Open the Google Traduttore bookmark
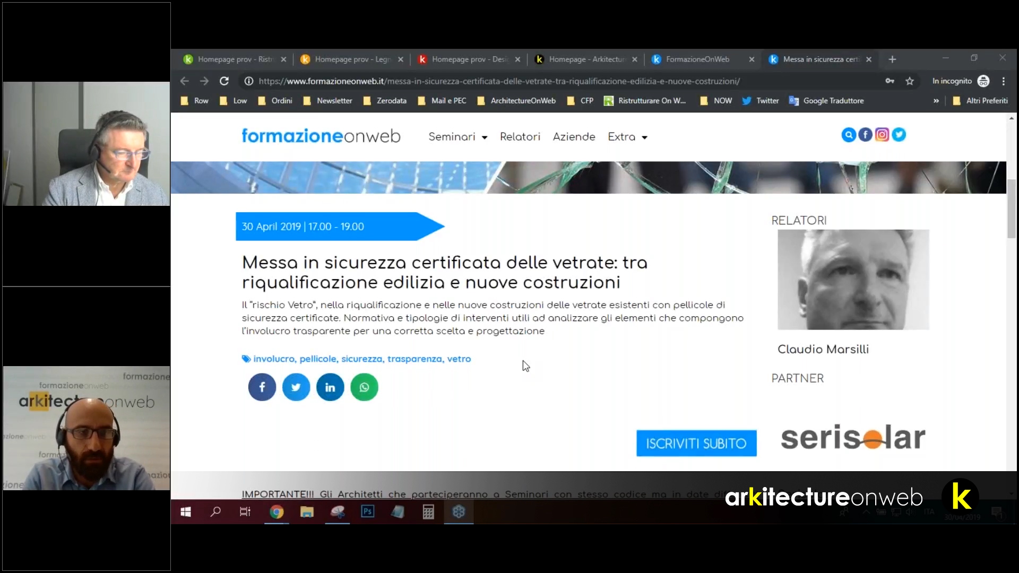Viewport: 1019px width, 573px height. pyautogui.click(x=826, y=101)
